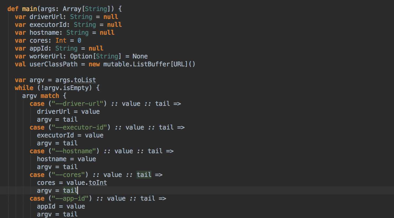394x218 pixels.
Task: Click 'hostname' in the 'hostname = value' line
Action: click(x=52, y=159)
